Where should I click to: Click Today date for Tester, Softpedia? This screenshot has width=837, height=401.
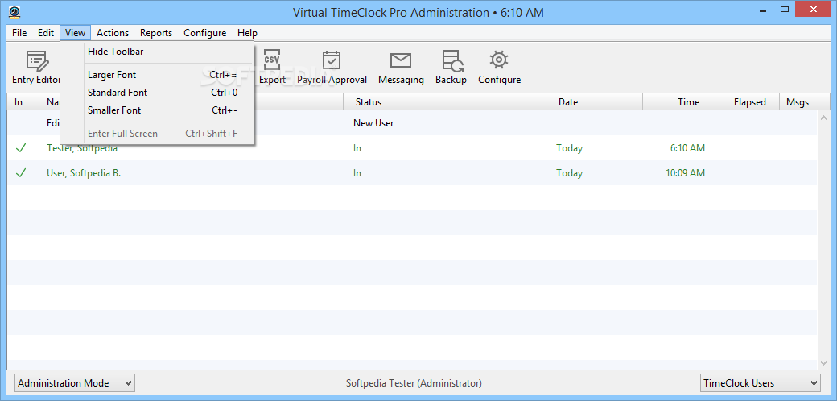tap(569, 148)
